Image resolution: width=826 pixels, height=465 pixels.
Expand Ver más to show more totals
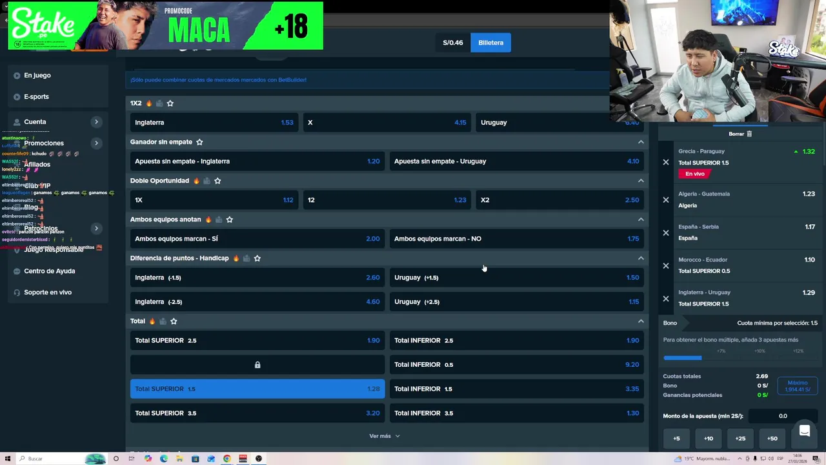(x=385, y=436)
